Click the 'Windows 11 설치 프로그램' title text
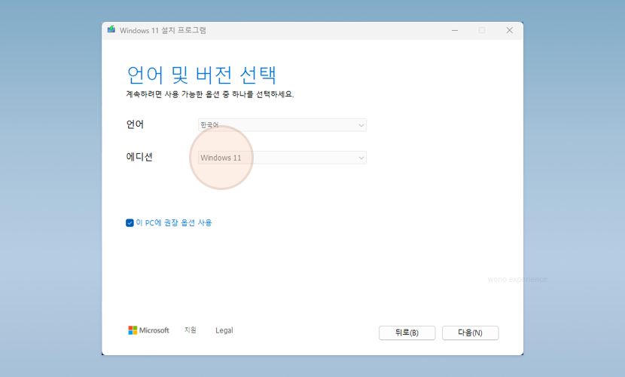Viewport: 625px width, 377px height. (163, 30)
